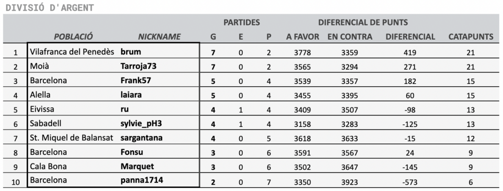
Task: Click the POBLACIÓ column header
Action: 73,37
